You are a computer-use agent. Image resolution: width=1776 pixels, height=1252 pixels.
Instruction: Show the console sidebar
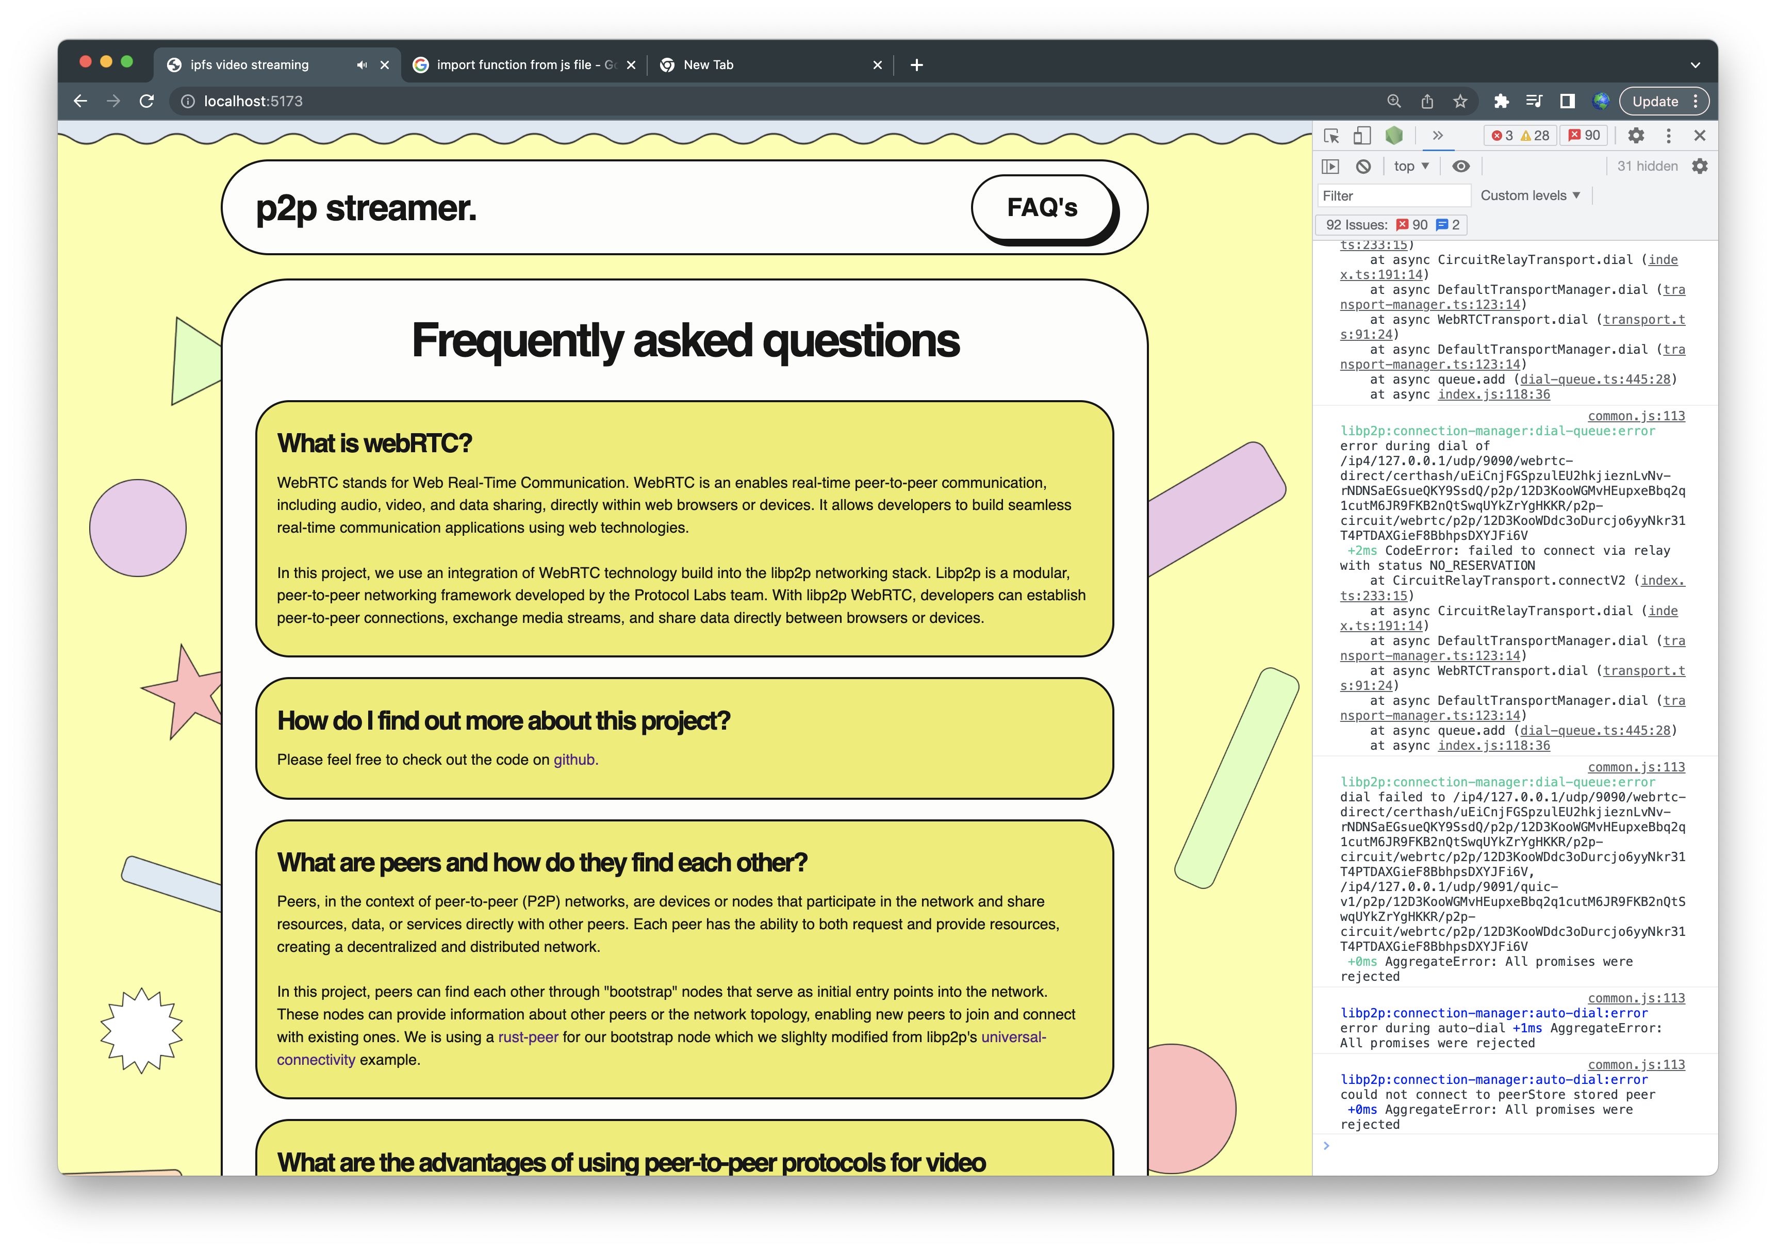tap(1330, 166)
